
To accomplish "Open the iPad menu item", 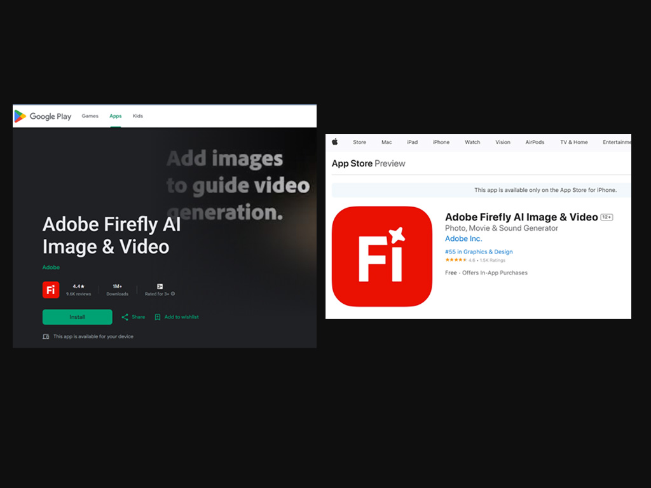I will (x=412, y=142).
